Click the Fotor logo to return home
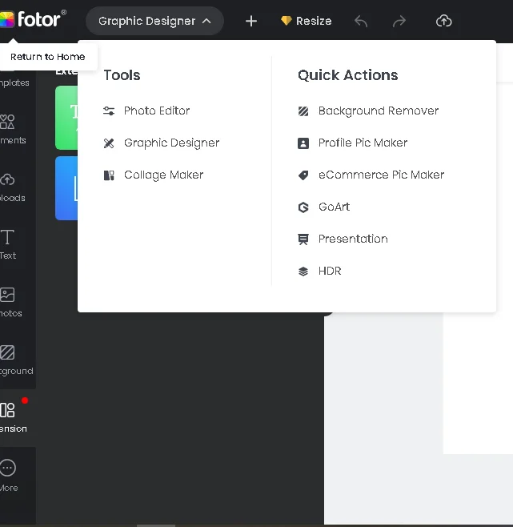 (x=33, y=19)
